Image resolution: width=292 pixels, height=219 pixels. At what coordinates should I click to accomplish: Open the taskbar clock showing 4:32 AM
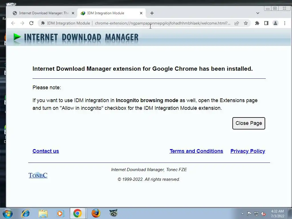click(x=277, y=214)
